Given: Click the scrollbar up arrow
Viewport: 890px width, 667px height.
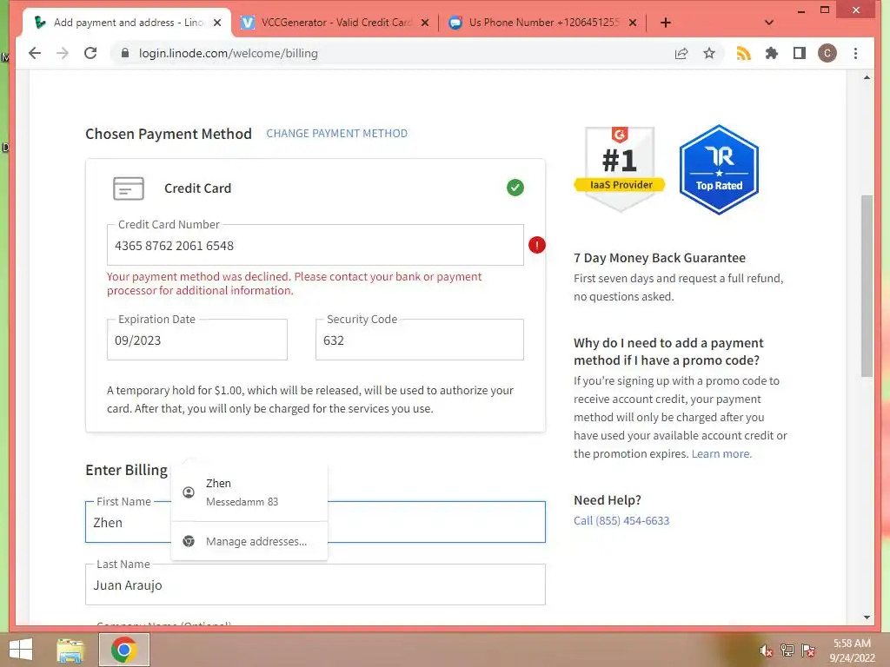Looking at the screenshot, I should 867,77.
